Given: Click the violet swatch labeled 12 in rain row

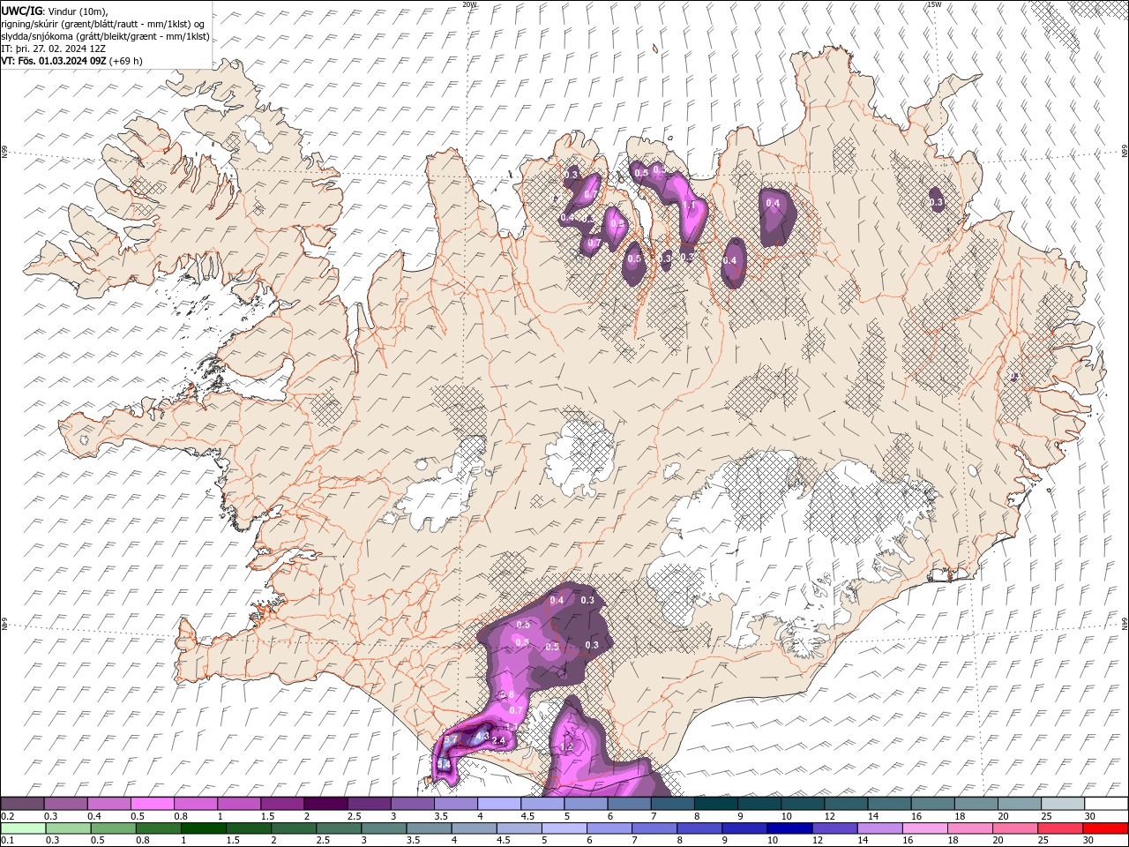Looking at the screenshot, I should 834,828.
